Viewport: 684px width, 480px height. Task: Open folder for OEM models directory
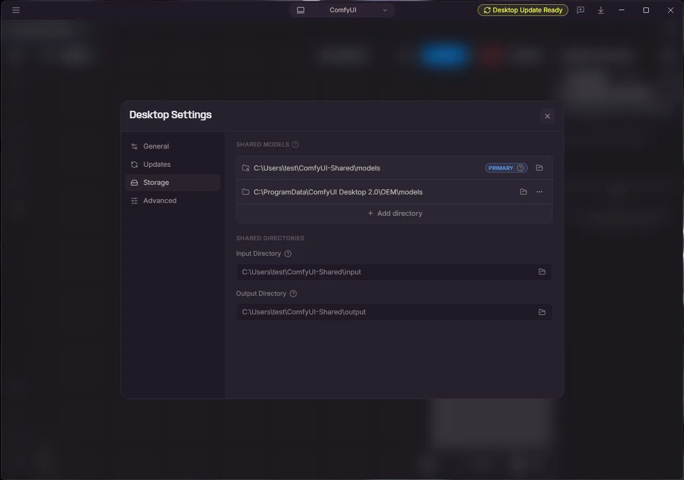click(524, 192)
